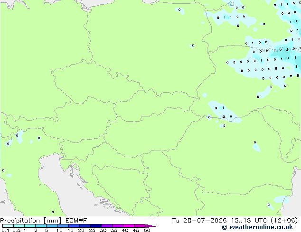Viewport: 301px width, 232px height.
Task: Click the '0.1' legend scale label
Action: pos(5,230)
